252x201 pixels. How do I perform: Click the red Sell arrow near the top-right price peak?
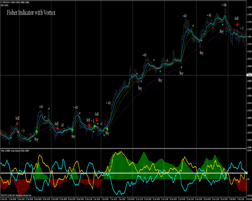237,24
